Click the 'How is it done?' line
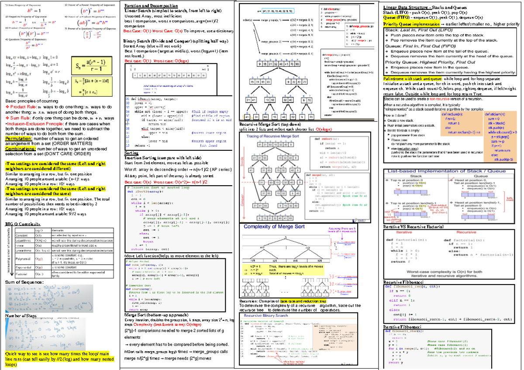524x370 pixels. (395, 115)
